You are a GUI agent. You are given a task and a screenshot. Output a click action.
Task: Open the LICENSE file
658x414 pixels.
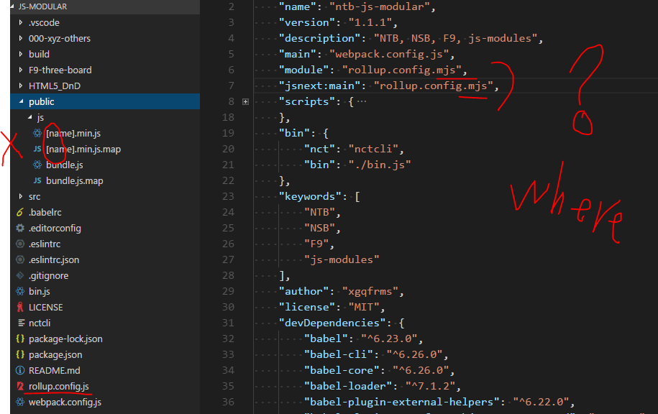pos(46,307)
